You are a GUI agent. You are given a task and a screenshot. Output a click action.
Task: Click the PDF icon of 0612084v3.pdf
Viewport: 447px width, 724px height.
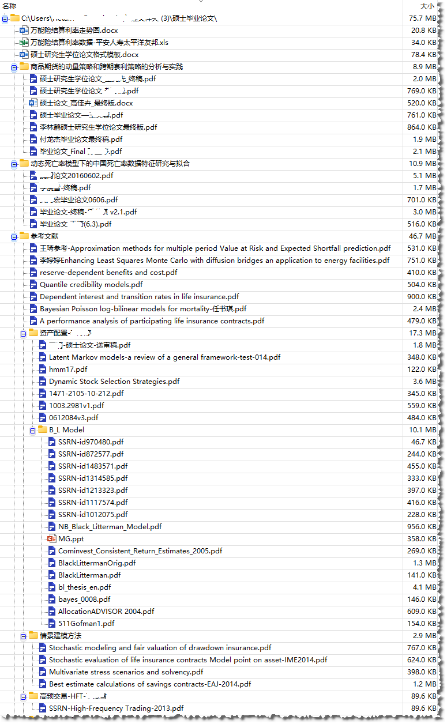43,417
